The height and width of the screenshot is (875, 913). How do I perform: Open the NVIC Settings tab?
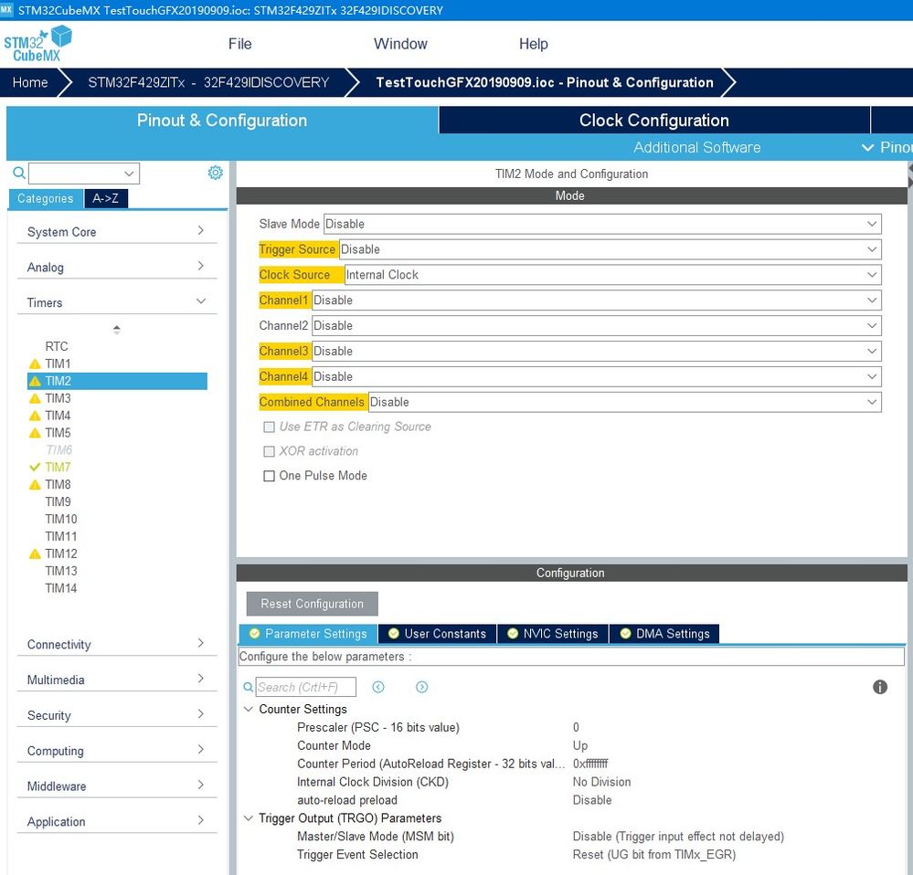[x=553, y=634]
